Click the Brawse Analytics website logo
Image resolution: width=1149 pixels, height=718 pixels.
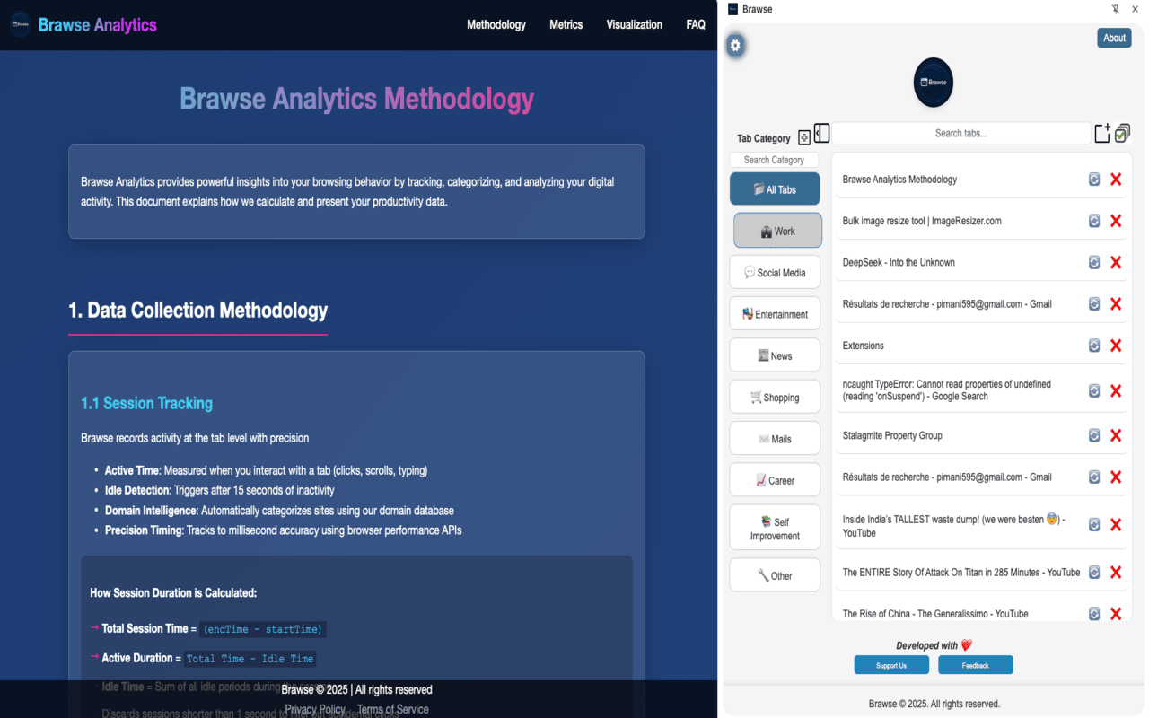point(21,25)
